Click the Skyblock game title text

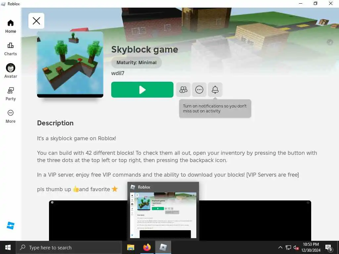tap(145, 50)
